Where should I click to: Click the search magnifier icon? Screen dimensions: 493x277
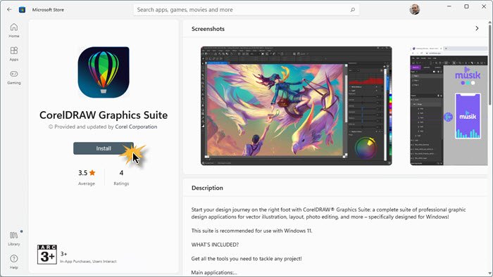(352, 10)
